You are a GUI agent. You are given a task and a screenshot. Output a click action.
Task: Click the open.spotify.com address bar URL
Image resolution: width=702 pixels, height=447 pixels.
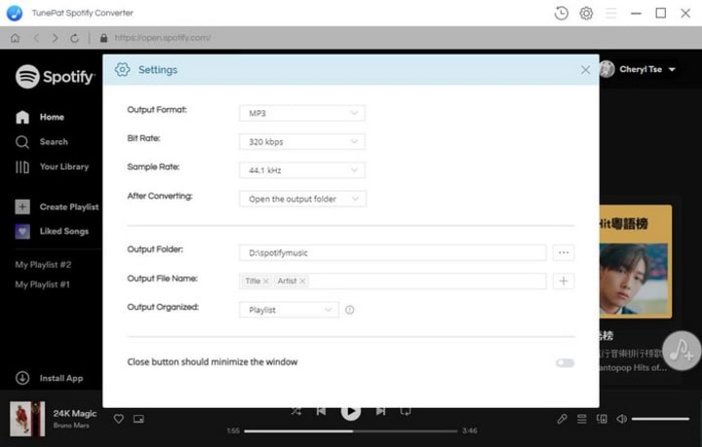(x=163, y=38)
